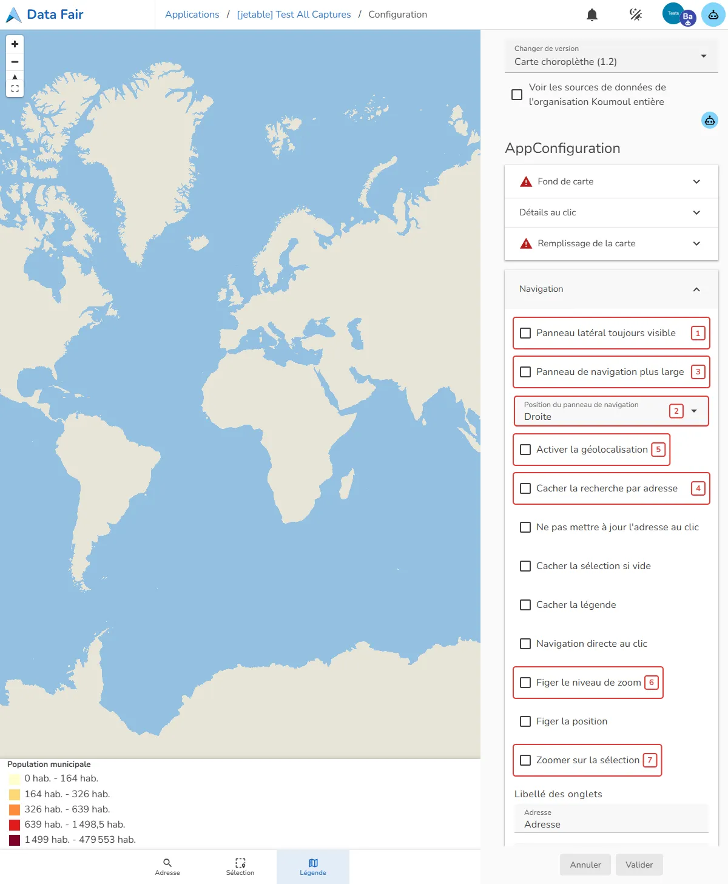Click the Data Fair logo
This screenshot has height=884, width=728.
pos(13,15)
